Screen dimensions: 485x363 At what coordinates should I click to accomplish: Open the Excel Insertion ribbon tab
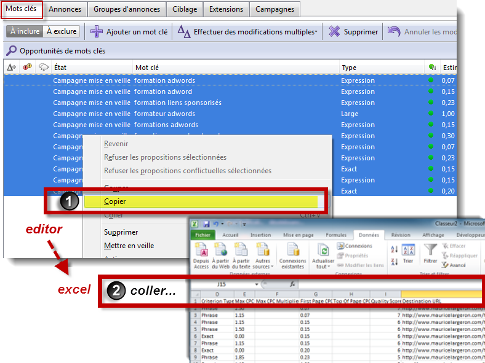click(x=261, y=235)
